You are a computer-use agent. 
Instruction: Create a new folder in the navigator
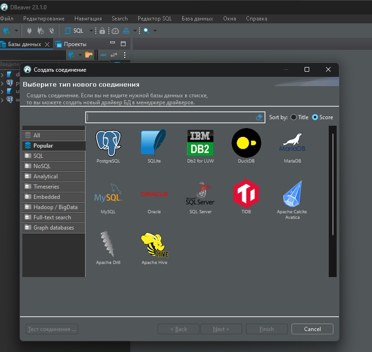(x=89, y=55)
